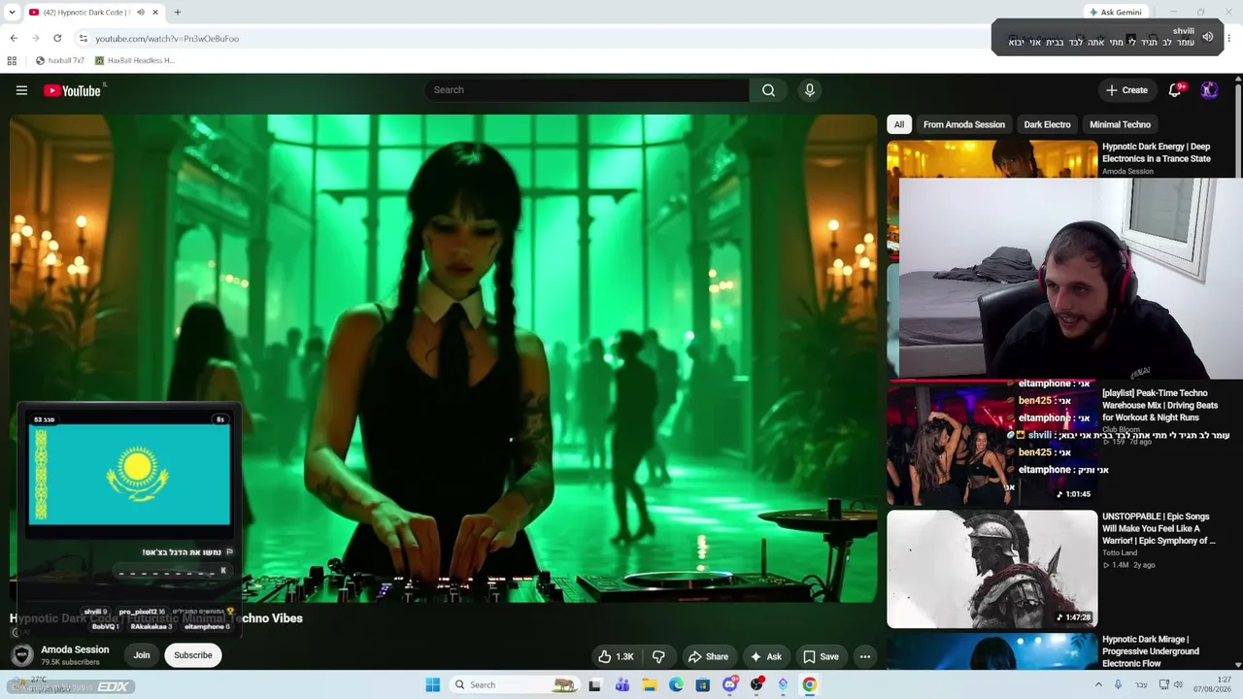Open the YouTube notifications bell
The image size is (1243, 699).
1175,90
